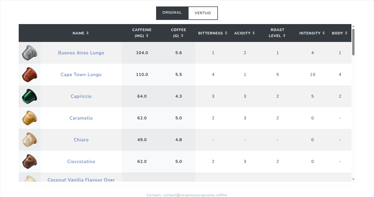Click the Buenos Aires Lungo capsule image
The height and width of the screenshot is (197, 374).
pyautogui.click(x=30, y=53)
